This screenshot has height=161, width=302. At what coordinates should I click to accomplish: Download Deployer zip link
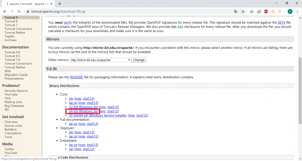[x=71, y=133]
